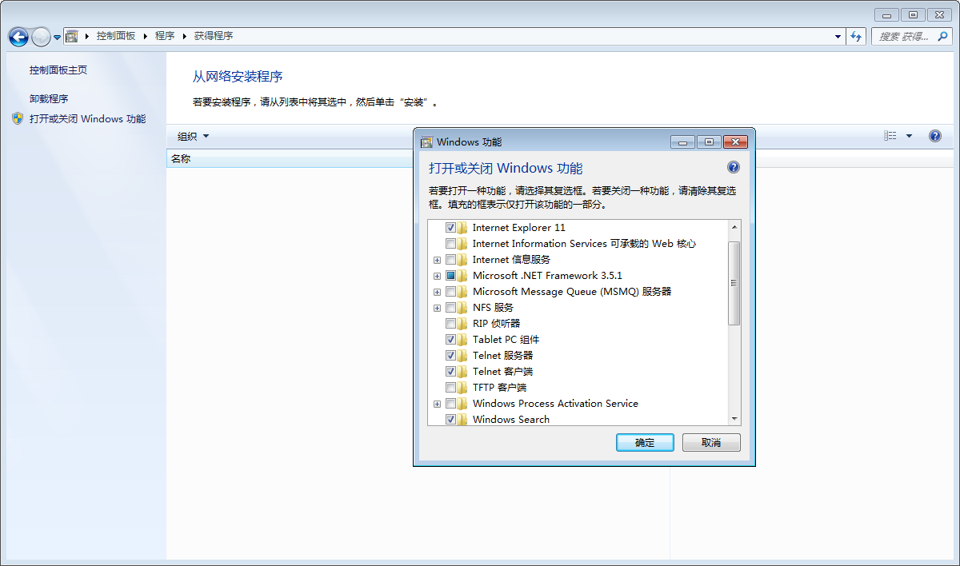The height and width of the screenshot is (566, 960).
Task: Click the help icon in Windows 功能 dialog
Action: pyautogui.click(x=734, y=168)
